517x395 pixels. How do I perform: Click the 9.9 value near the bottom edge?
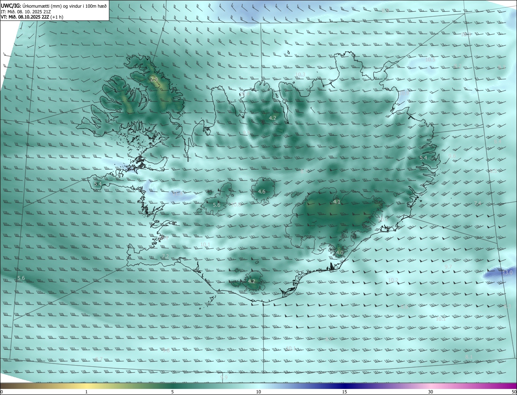224,377
